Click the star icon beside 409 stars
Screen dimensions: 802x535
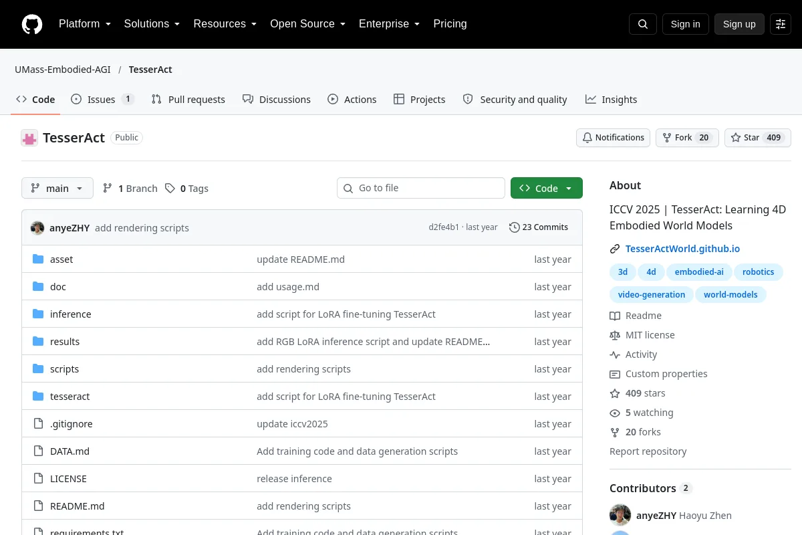tap(615, 393)
